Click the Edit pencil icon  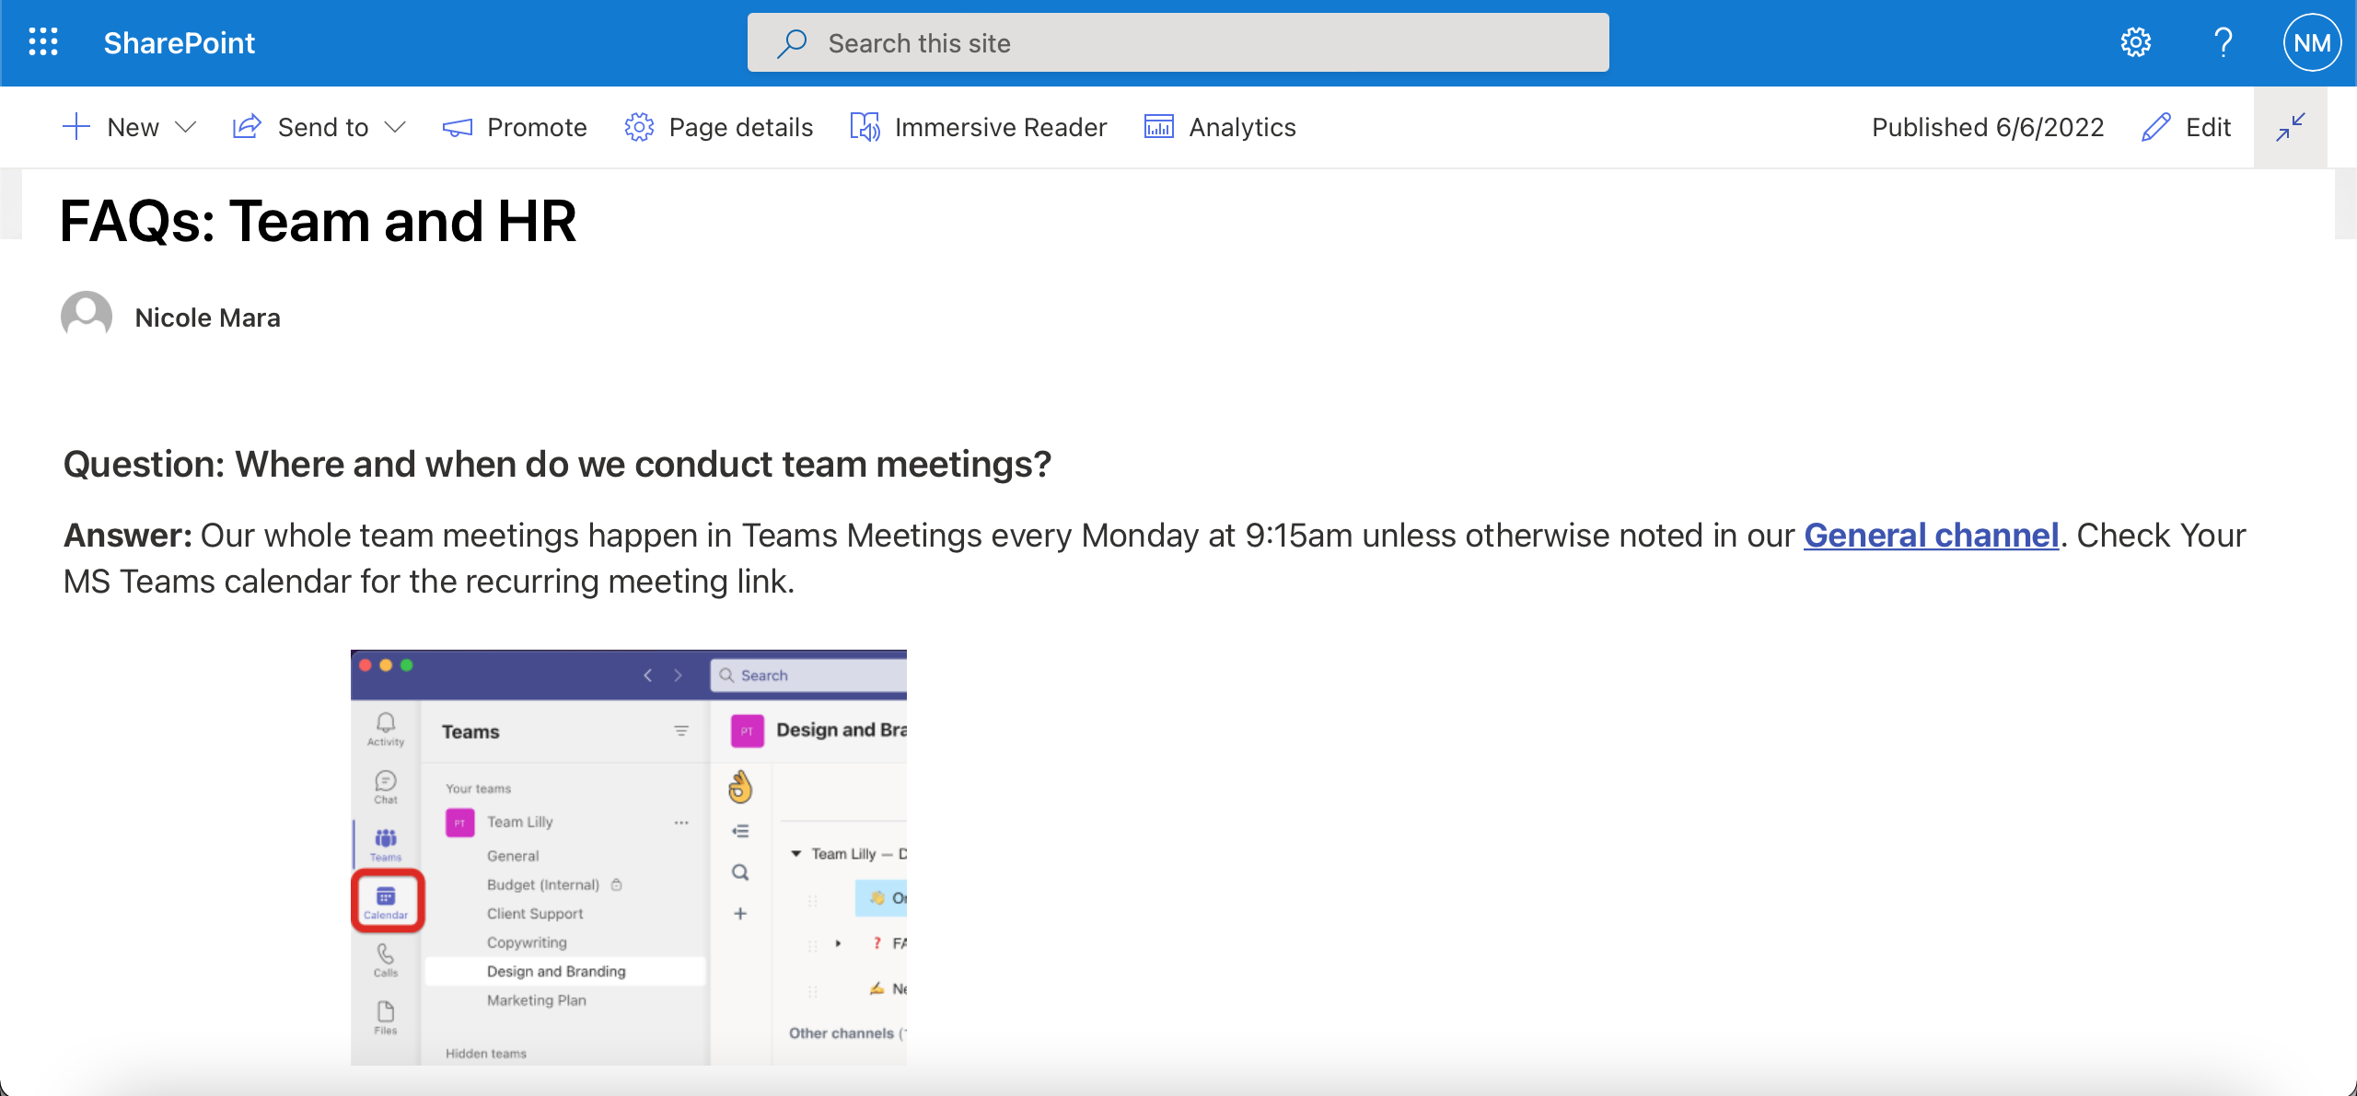(2154, 127)
